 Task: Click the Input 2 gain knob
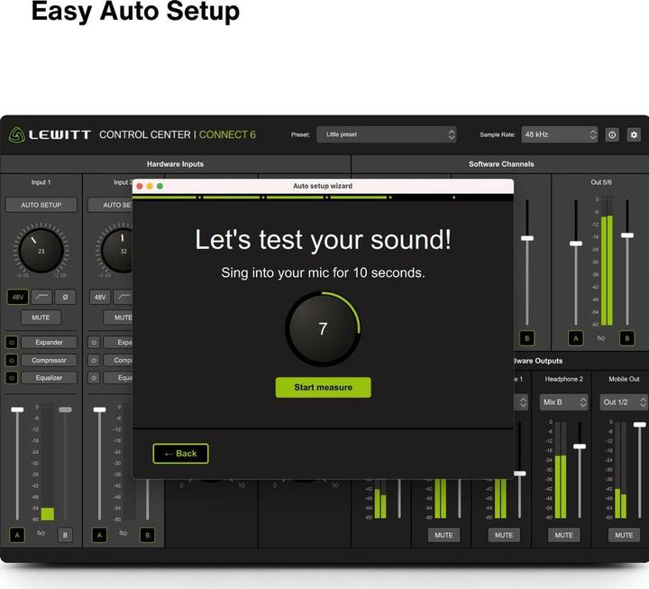tap(119, 250)
